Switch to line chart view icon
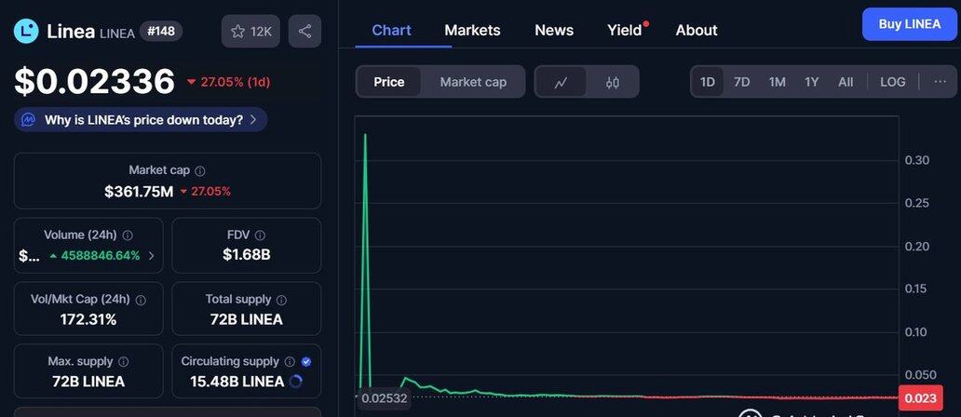Image resolution: width=961 pixels, height=417 pixels. 561,82
